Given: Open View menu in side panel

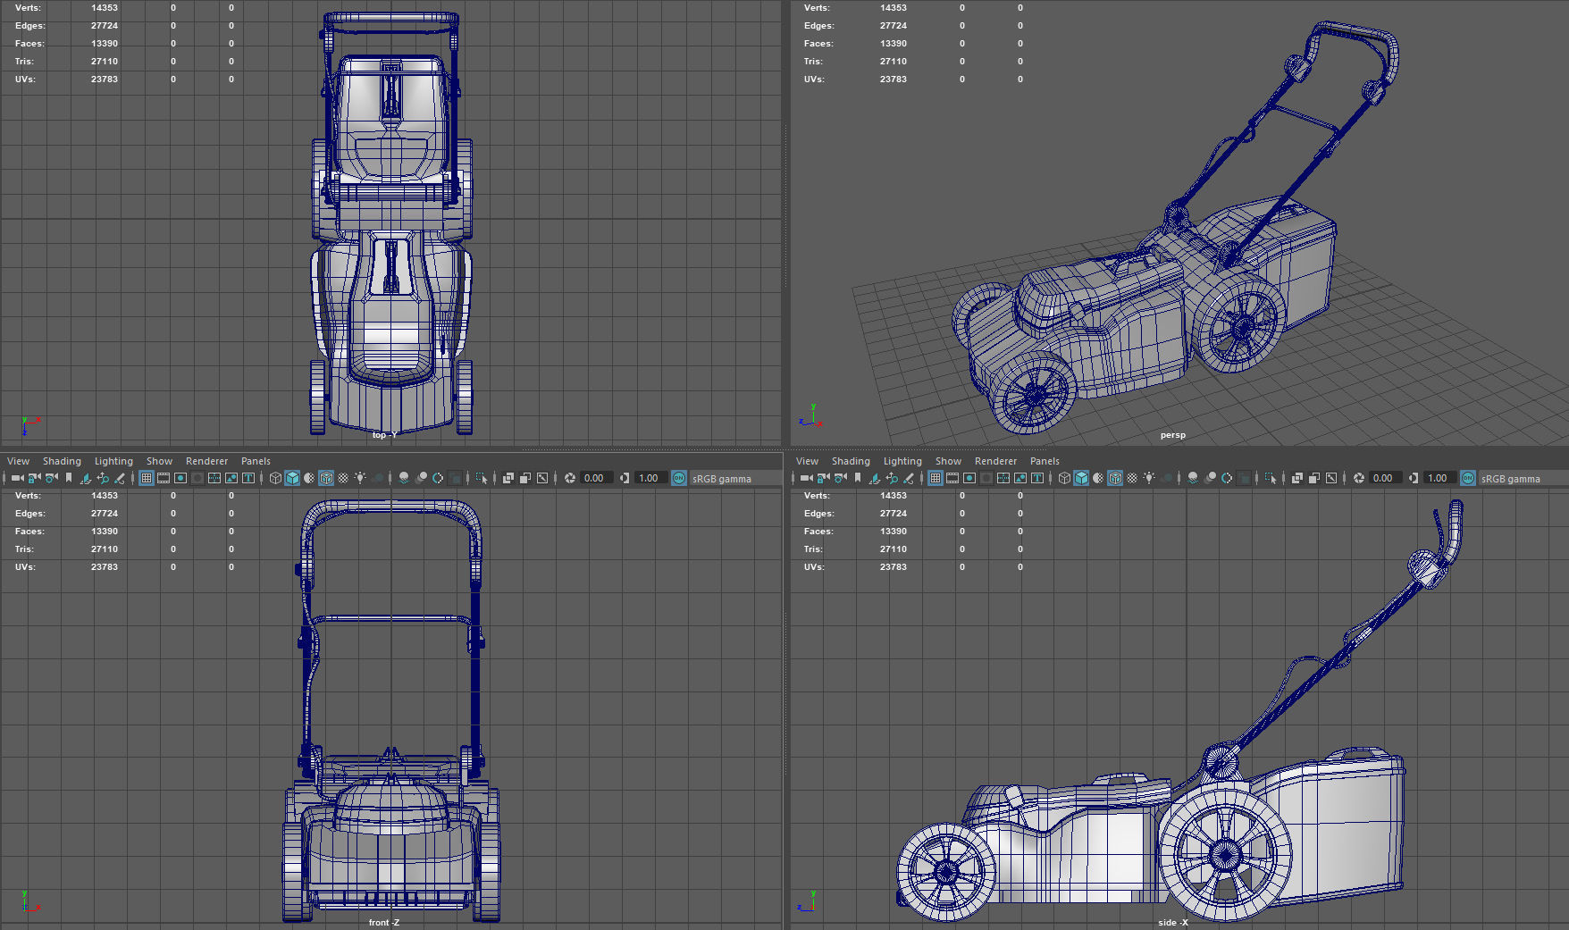Looking at the screenshot, I should 807,461.
